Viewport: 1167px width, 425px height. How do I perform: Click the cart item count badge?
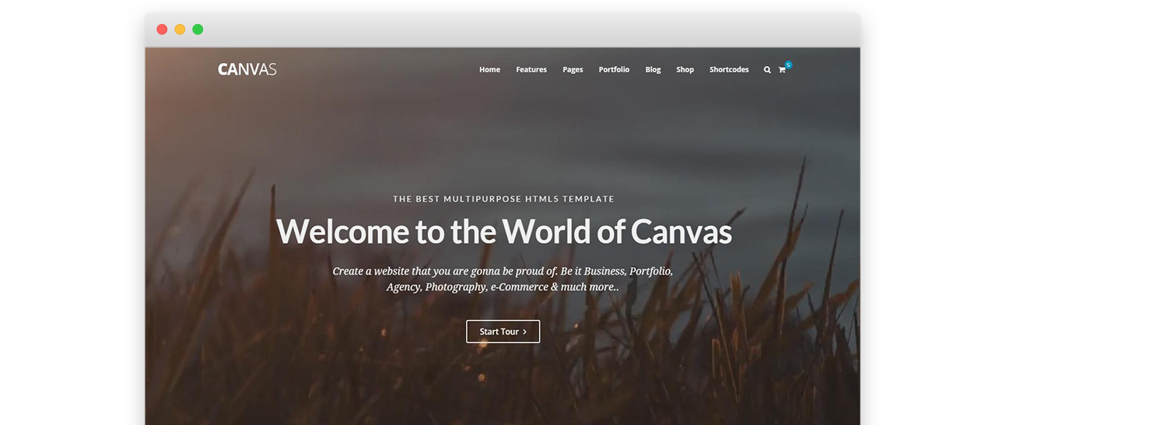pos(788,65)
